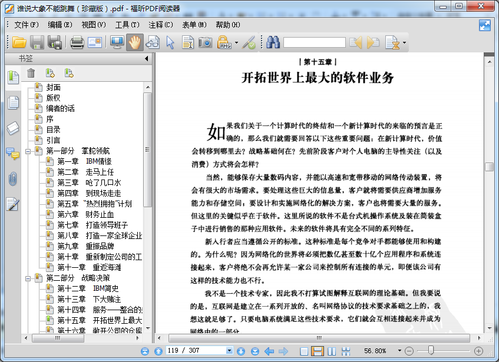The width and height of the screenshot is (499, 362).
Task: Collapse the 第二部分 战略决策 tree node
Action: click(28, 278)
